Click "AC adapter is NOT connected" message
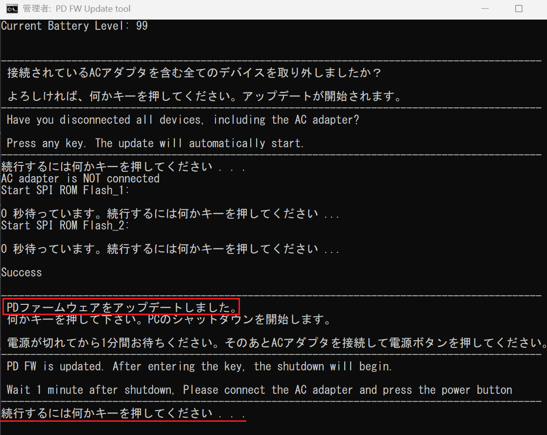 pyautogui.click(x=80, y=179)
